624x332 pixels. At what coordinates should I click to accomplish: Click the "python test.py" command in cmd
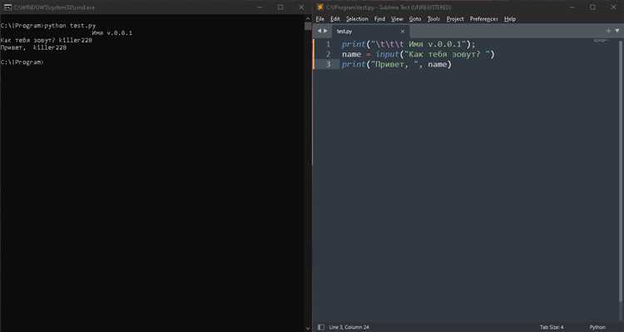[70, 26]
